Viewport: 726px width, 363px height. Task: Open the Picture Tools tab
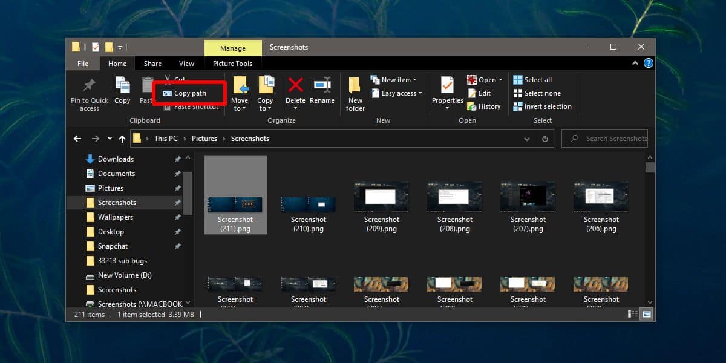(x=233, y=64)
